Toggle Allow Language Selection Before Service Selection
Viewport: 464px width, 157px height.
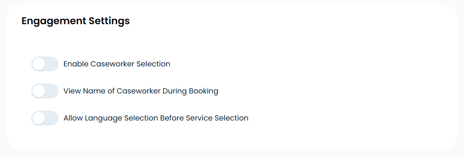[45, 118]
